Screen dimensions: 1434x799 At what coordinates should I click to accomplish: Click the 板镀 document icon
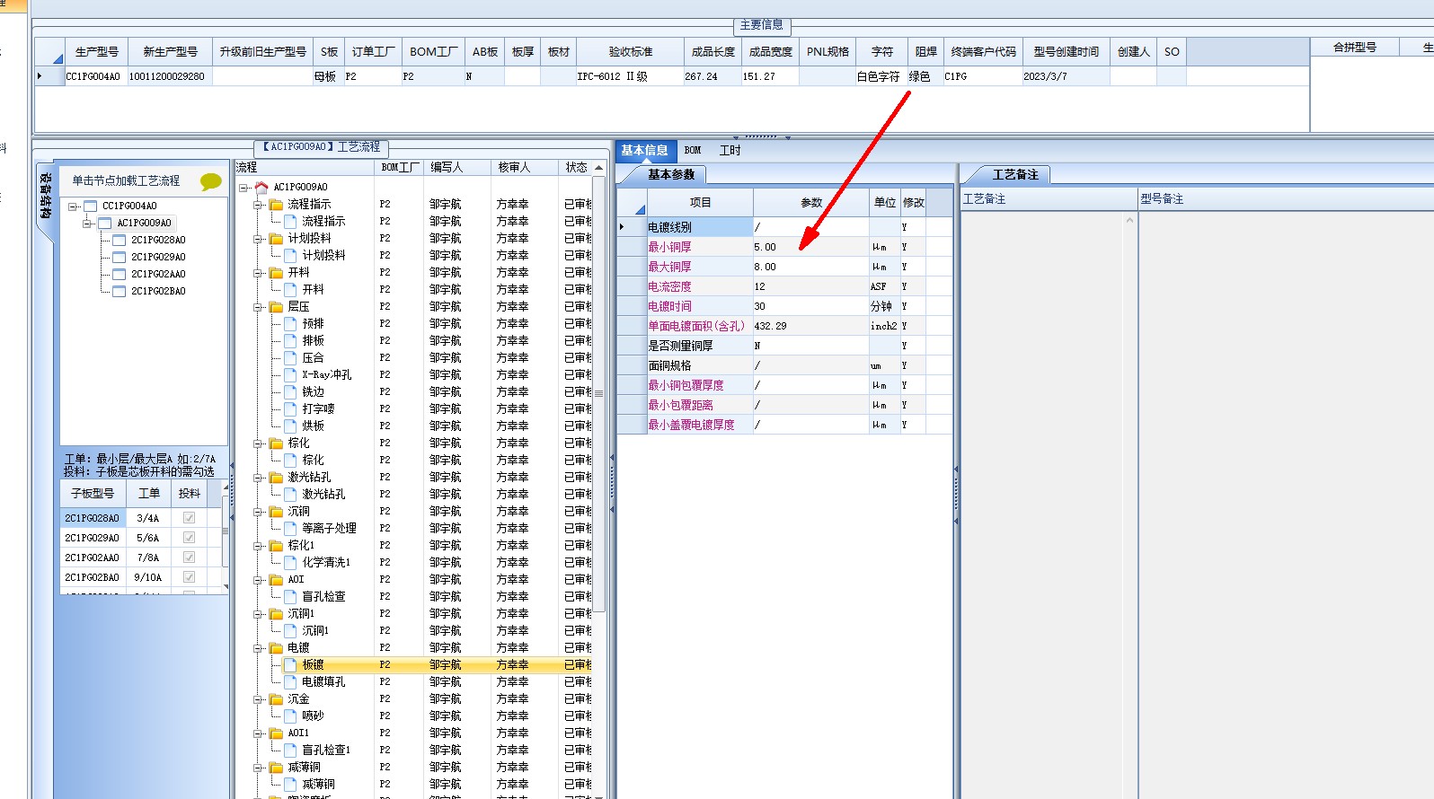tap(290, 665)
